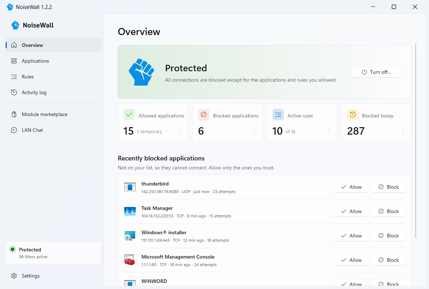The image size is (429, 289).
Task: Expand the Active rules card chevron
Action: tap(328, 130)
